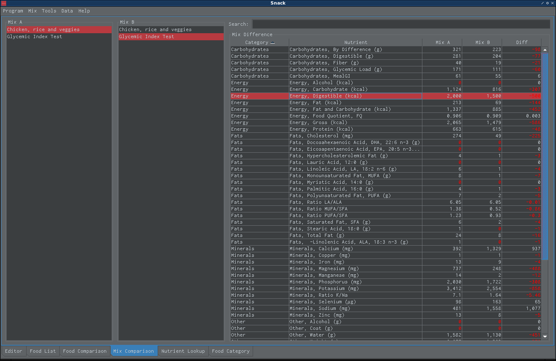This screenshot has height=361, width=556.
Task: Select Carbohydrates, Digestible (g) row
Action: [x=385, y=56]
